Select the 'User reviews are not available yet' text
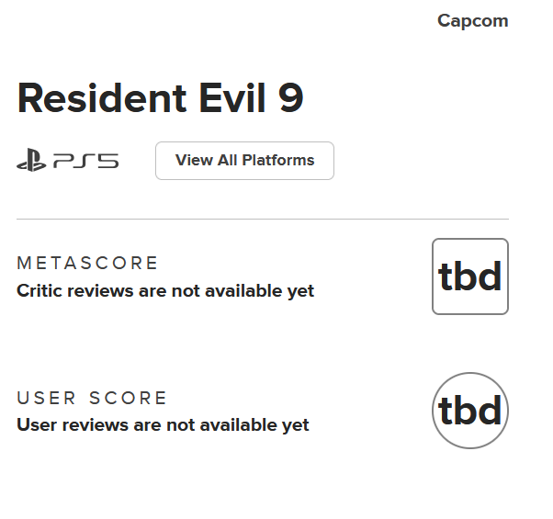Screen dimensions: 553x519 click(x=163, y=425)
